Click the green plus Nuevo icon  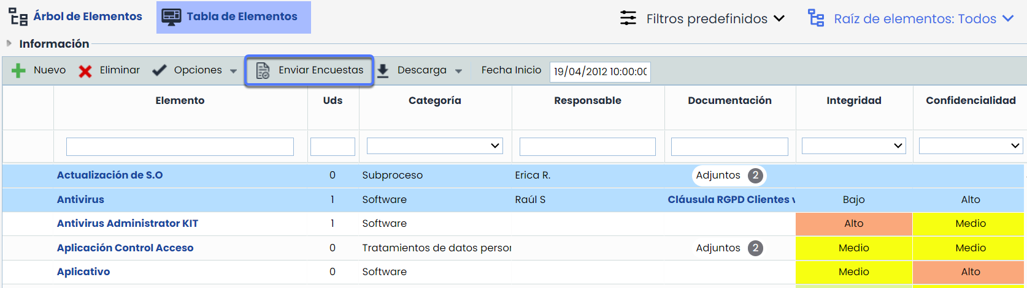pos(18,71)
